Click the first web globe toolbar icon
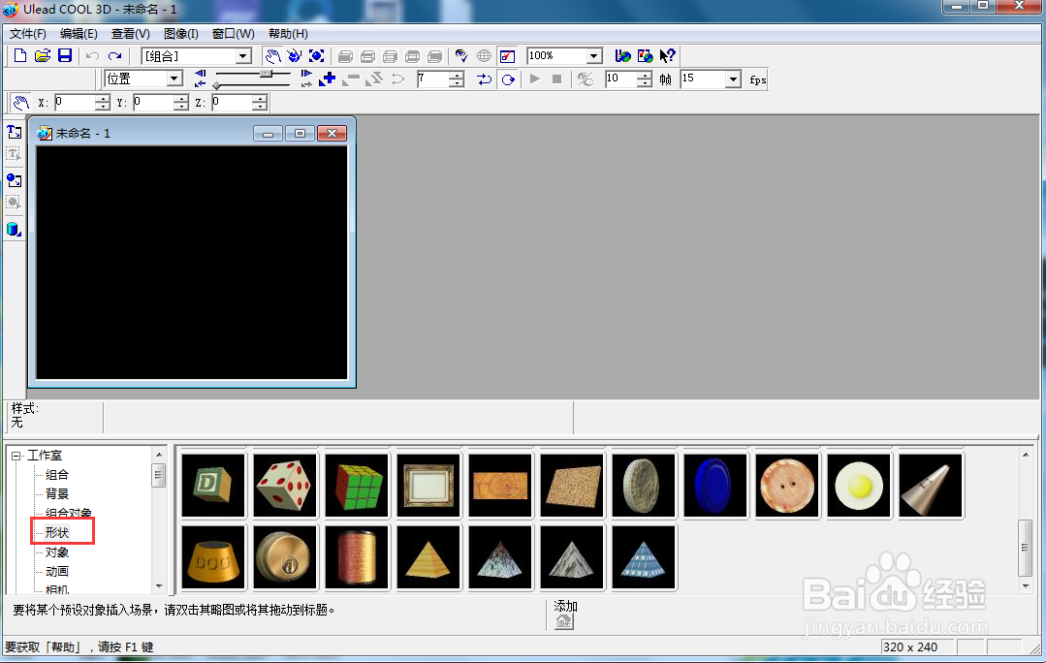Screen dimensions: 1046x663 tap(622, 56)
